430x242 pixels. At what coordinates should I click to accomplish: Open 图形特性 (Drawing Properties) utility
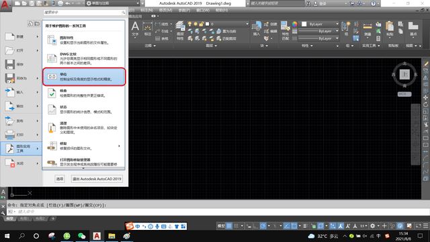click(x=83, y=40)
